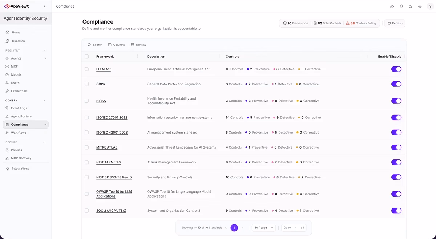Click 'AI Risk Management Framework' description
Image resolution: width=436 pixels, height=239 pixels.
[172, 162]
